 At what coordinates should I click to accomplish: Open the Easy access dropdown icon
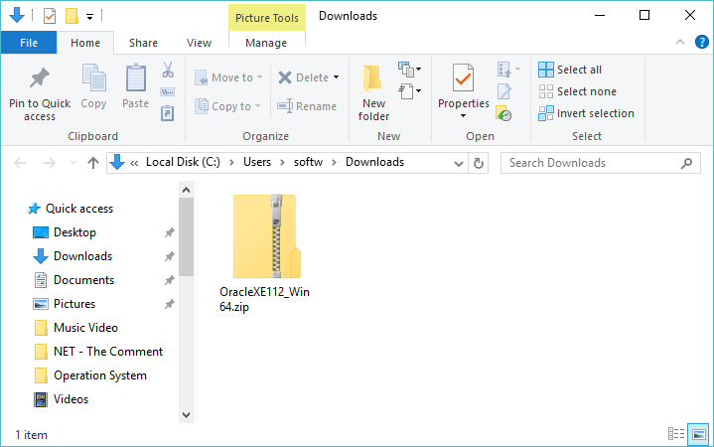pyautogui.click(x=409, y=91)
